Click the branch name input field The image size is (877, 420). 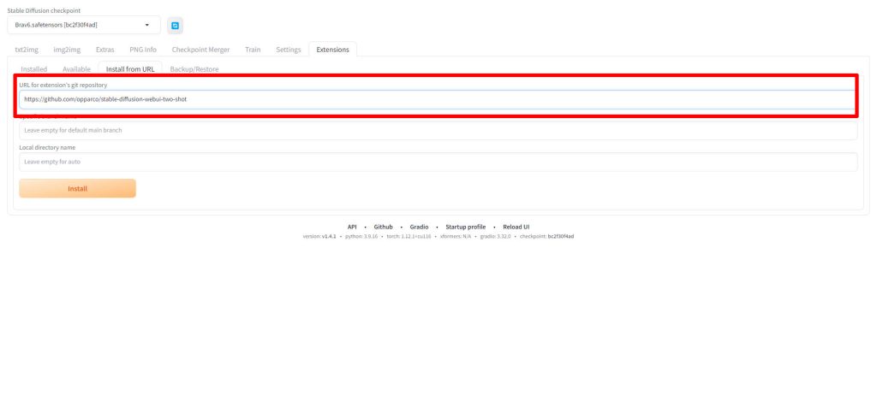(438, 130)
